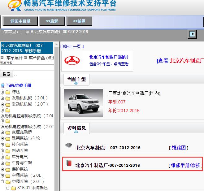Expand the 发动机机械 (2.0L) node
The image size is (204, 191).
point(2,98)
